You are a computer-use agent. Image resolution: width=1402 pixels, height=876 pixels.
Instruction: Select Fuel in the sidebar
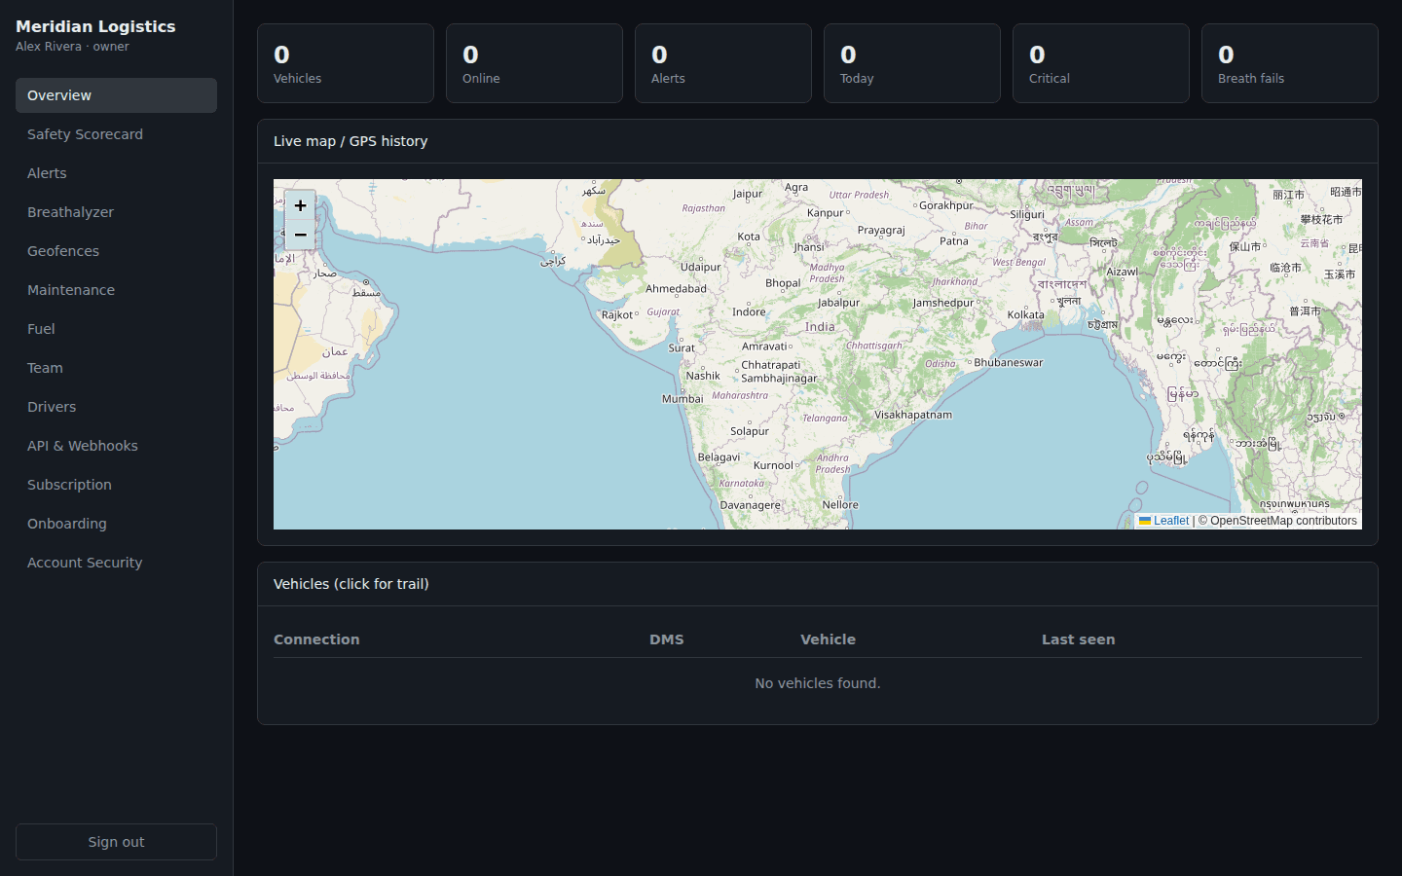point(116,329)
